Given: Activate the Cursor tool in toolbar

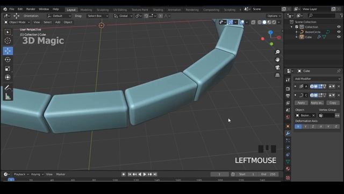Looking at the screenshot, I should (x=8, y=41).
